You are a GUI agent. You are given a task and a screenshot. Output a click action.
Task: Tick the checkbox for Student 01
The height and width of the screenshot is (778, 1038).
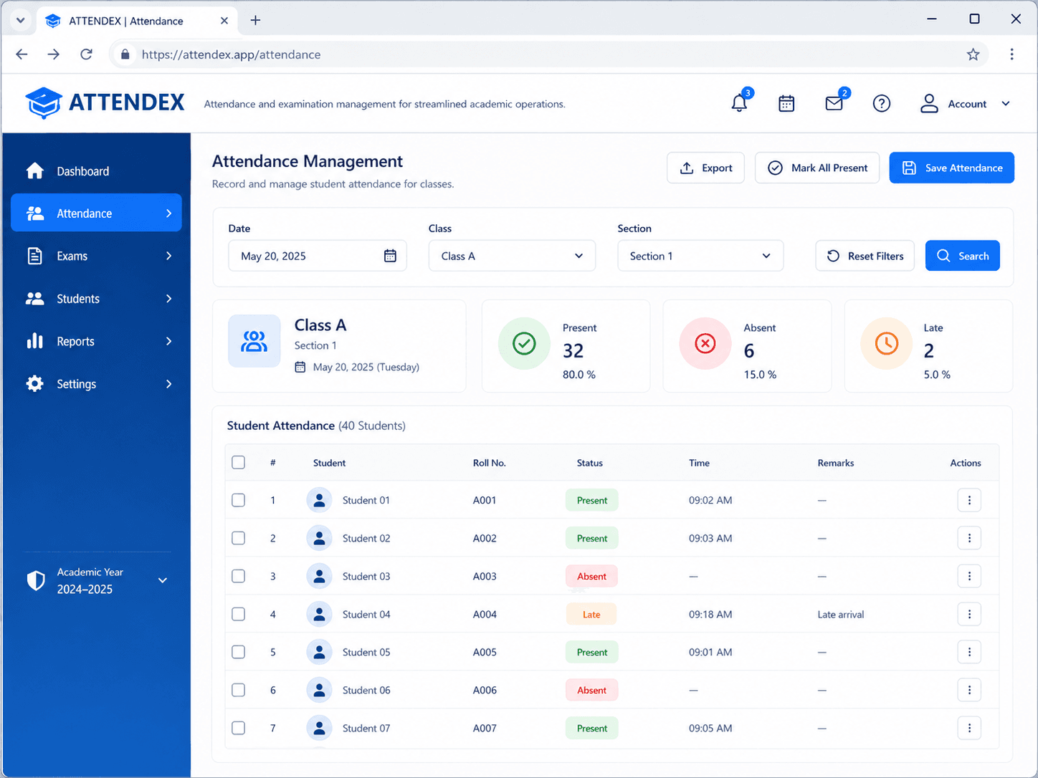tap(239, 500)
